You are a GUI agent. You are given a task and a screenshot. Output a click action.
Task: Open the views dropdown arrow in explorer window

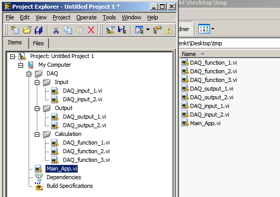pyautogui.click(x=213, y=29)
